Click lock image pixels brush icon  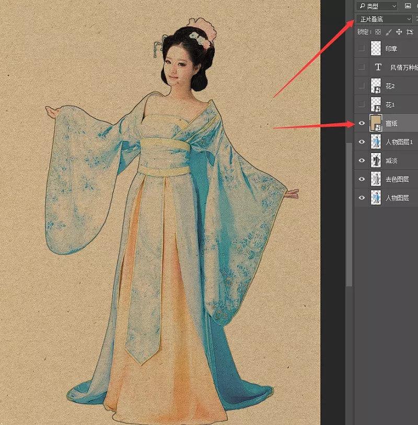click(x=389, y=32)
